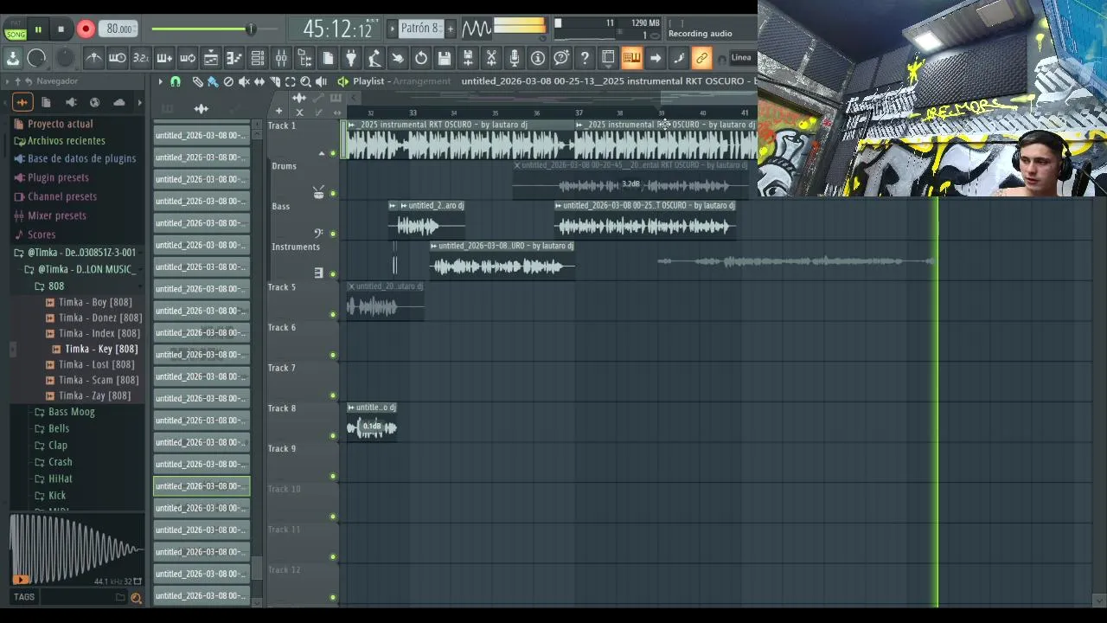Mute the Drums track green dot
The image size is (1107, 623).
click(x=333, y=194)
